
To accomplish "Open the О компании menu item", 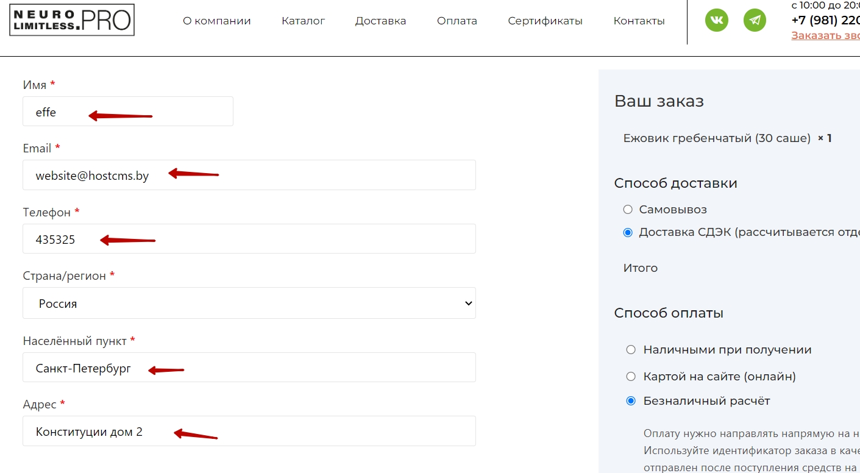I will [216, 21].
